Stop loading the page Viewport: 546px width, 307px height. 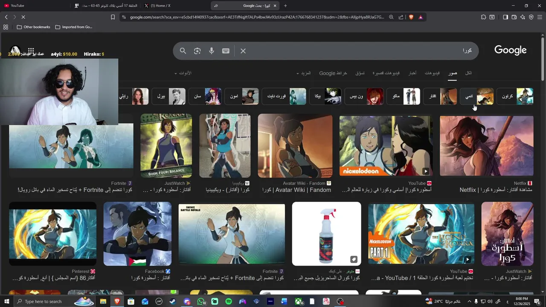tap(23, 17)
